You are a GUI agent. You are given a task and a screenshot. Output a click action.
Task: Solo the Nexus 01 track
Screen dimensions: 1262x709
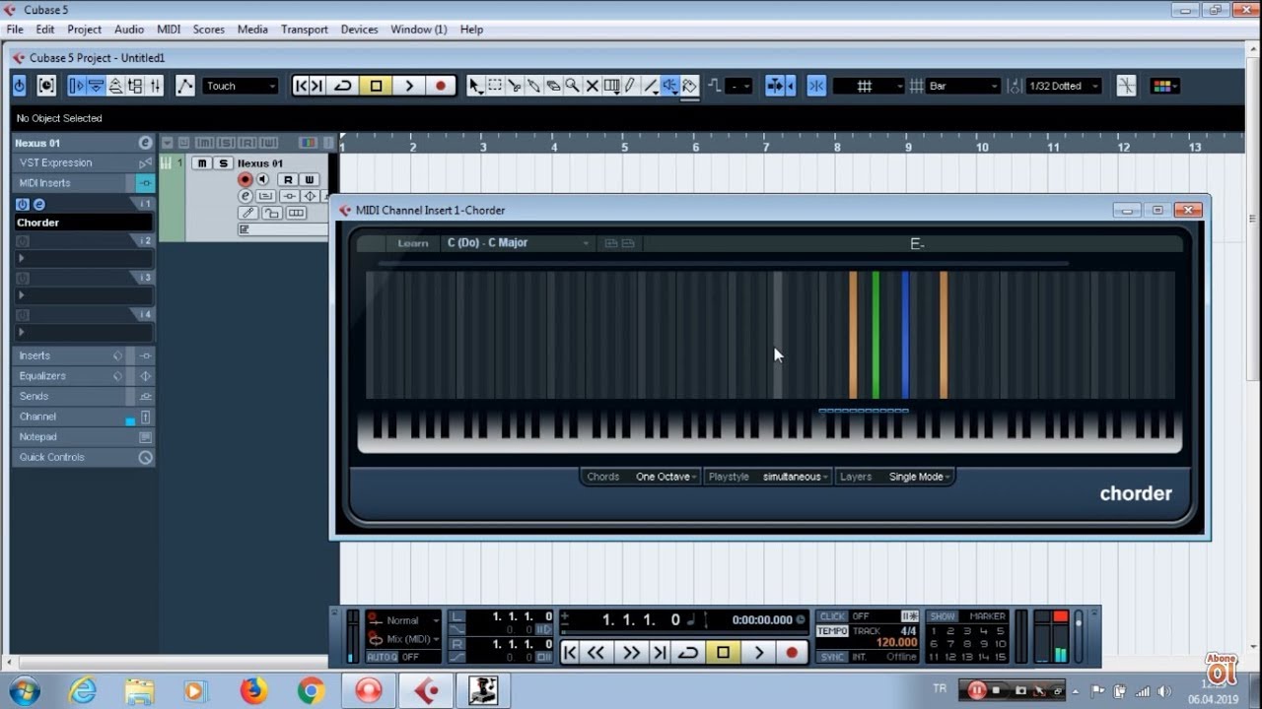pos(224,163)
